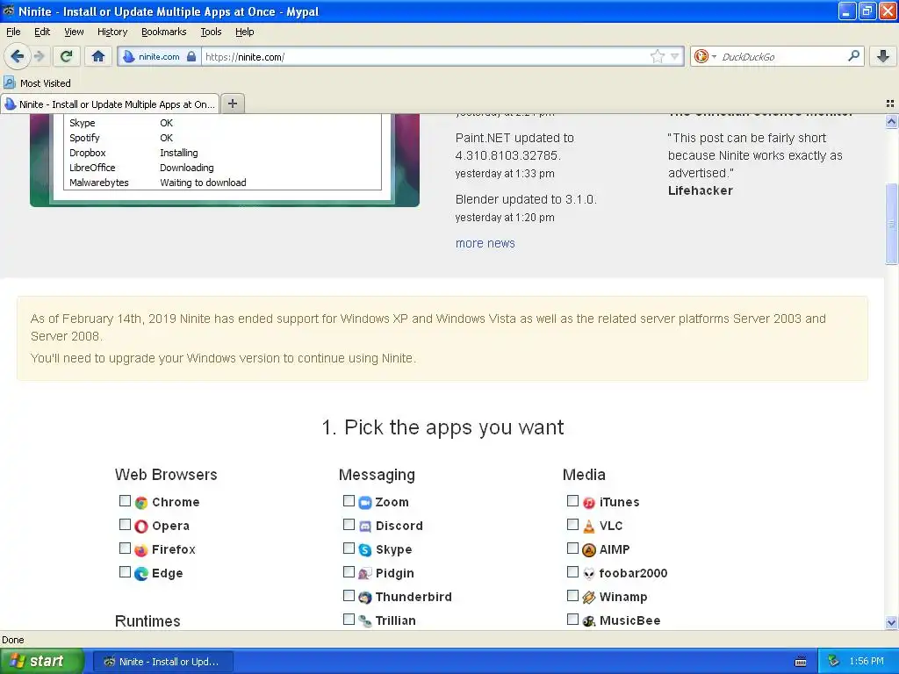
Task: Enable the foobar2000 checkbox
Action: 572,572
